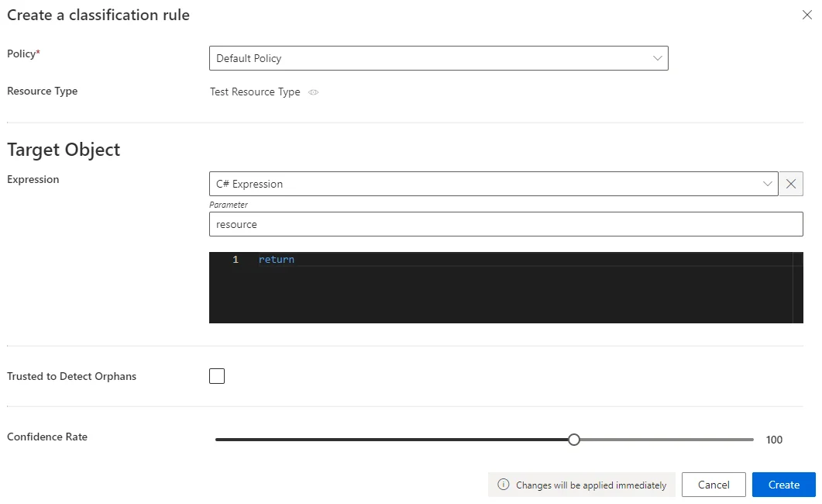Viewport: 822px width, 504px height.
Task: Click the eye icon beside Test Resource Type
Action: [314, 92]
